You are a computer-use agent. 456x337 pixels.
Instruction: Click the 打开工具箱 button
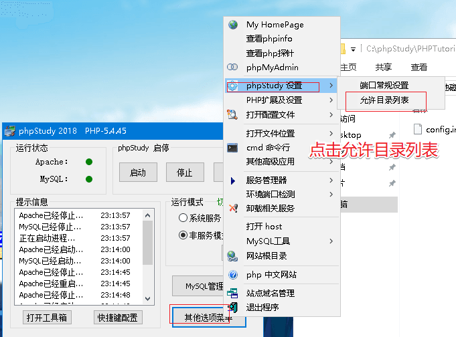point(47,317)
